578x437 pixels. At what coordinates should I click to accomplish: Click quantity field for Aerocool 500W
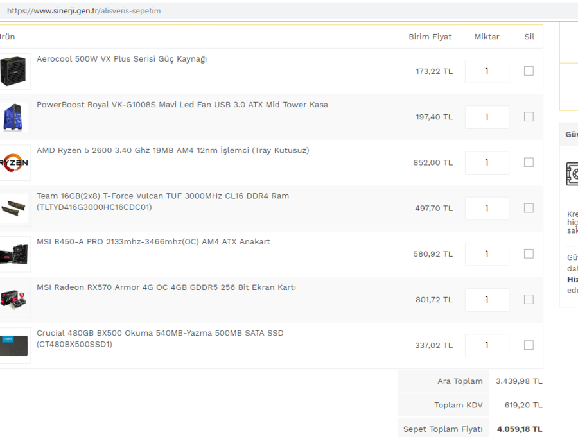click(x=487, y=71)
